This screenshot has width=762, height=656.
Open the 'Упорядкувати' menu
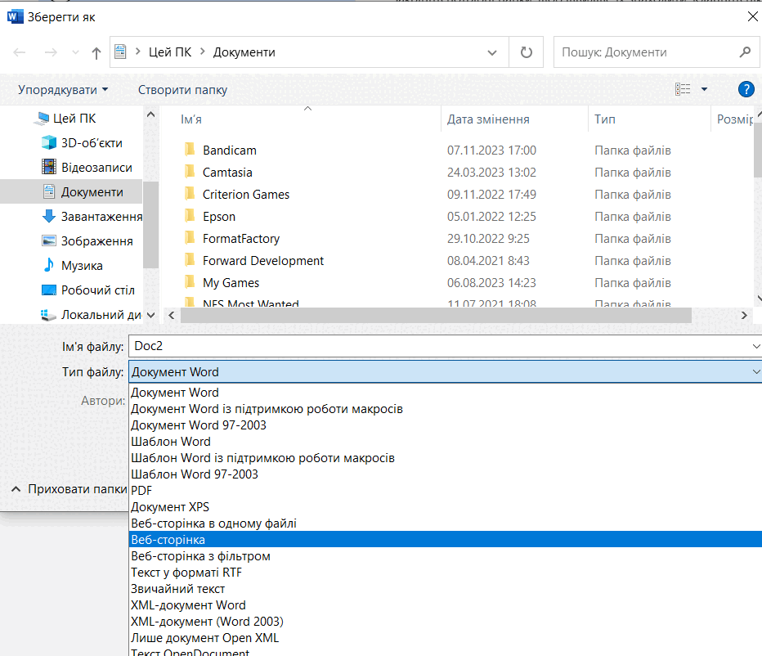[x=63, y=90]
